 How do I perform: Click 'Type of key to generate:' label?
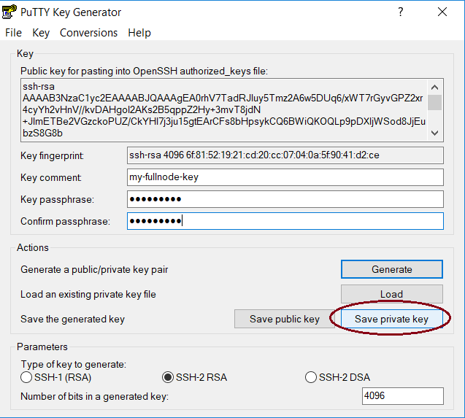(74, 364)
